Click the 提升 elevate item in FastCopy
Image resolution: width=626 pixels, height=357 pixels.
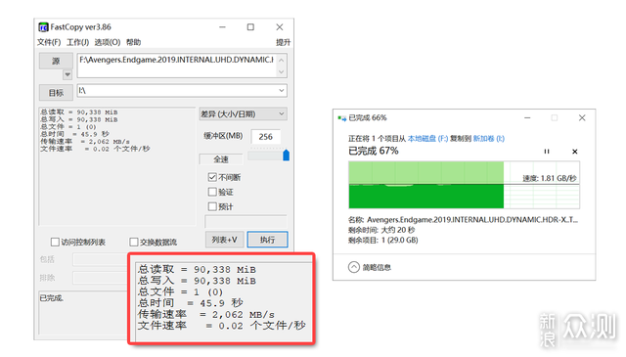[283, 42]
